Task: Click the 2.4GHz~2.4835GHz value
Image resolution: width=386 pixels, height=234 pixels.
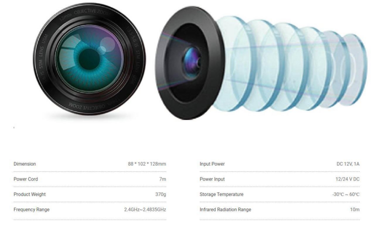Action: point(145,210)
